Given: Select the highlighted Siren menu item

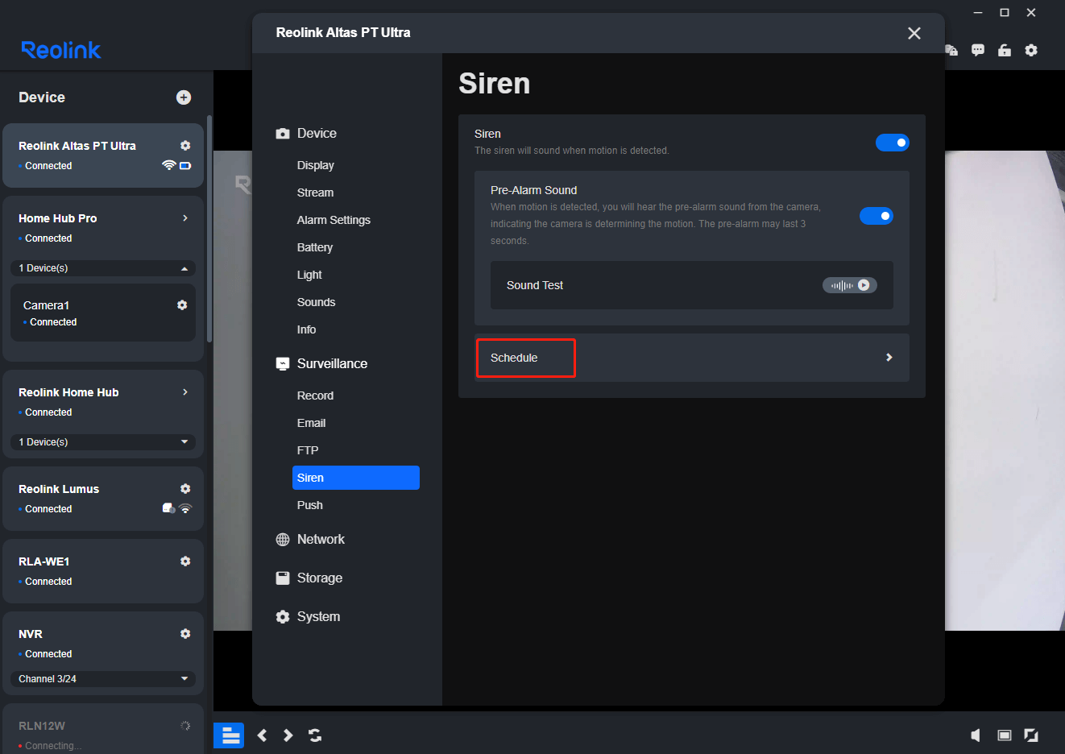Looking at the screenshot, I should click(356, 478).
